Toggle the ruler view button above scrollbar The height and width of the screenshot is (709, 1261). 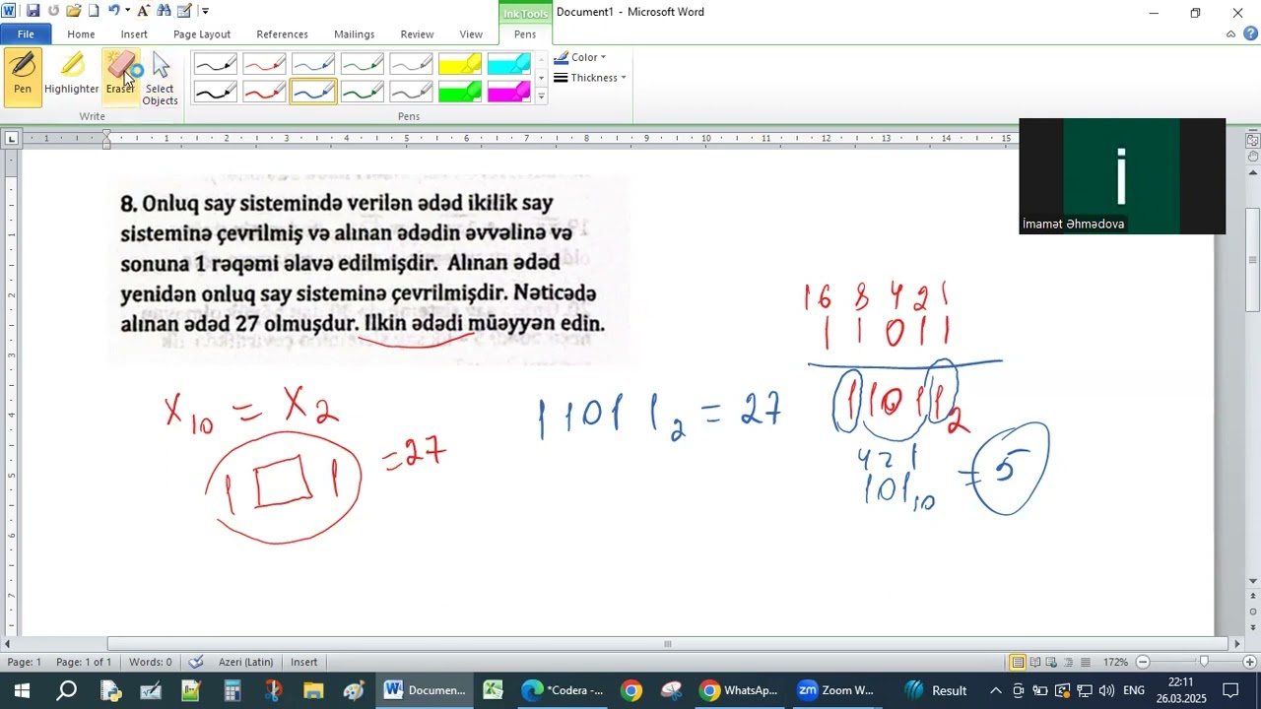[x=1252, y=140]
